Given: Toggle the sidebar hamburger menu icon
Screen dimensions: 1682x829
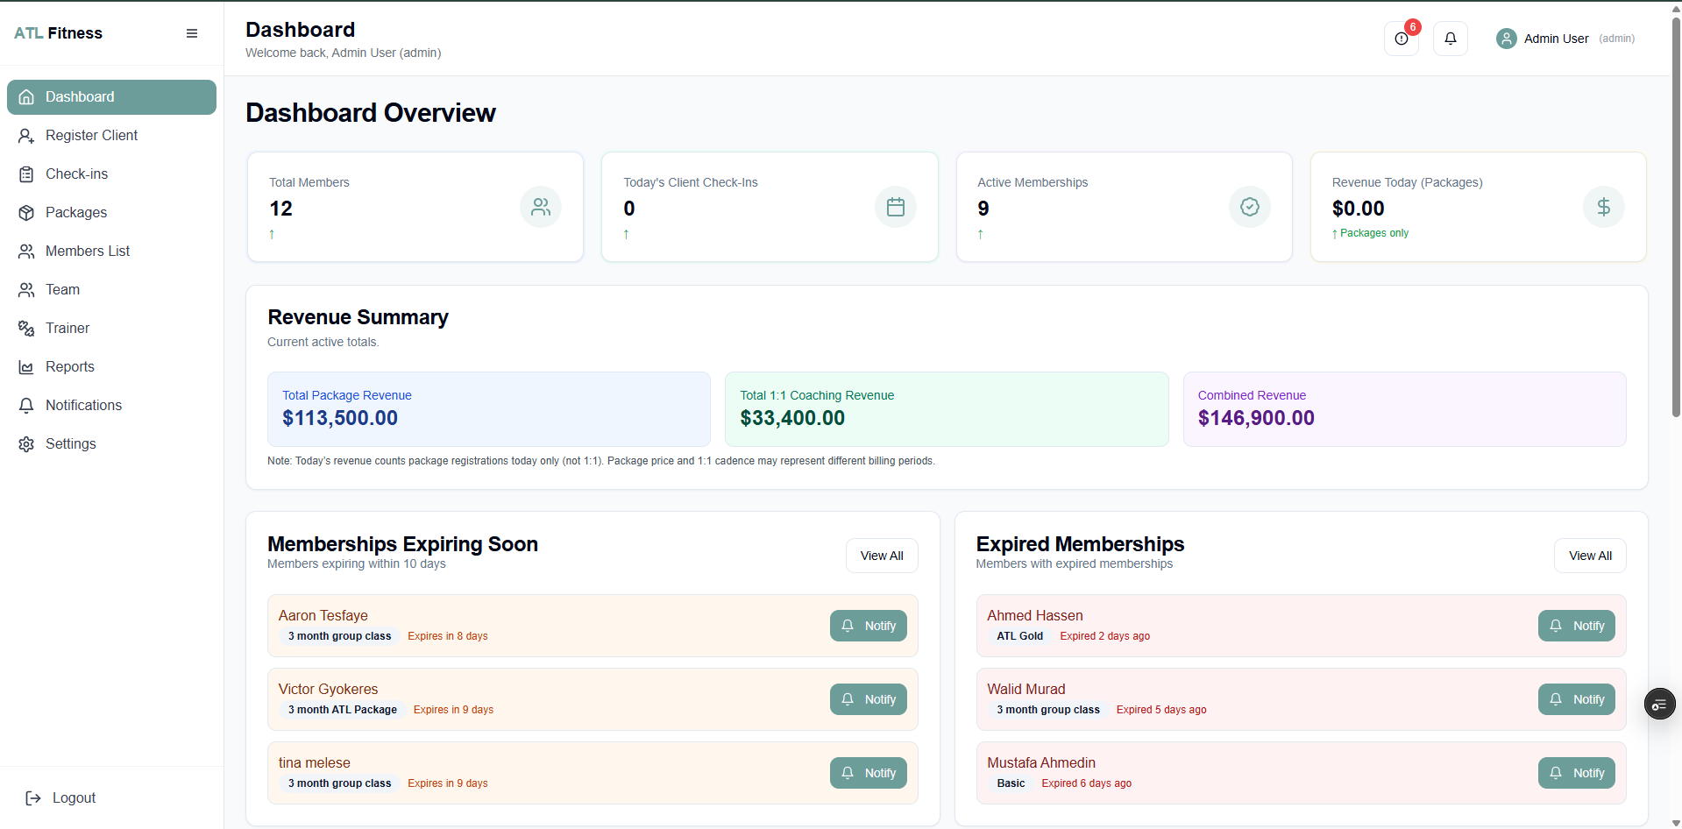Looking at the screenshot, I should point(192,33).
